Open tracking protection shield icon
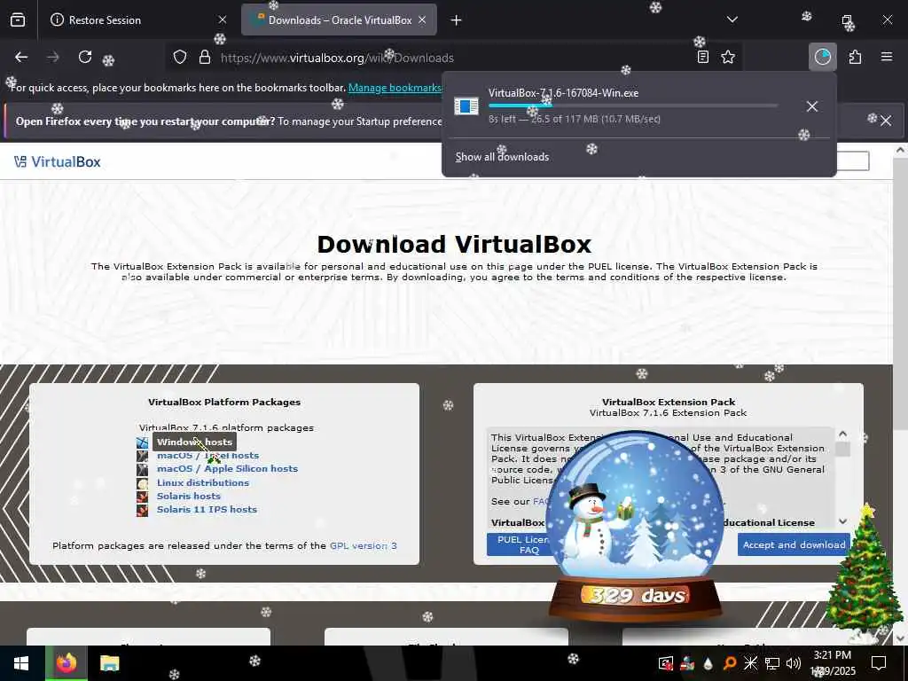 point(180,58)
